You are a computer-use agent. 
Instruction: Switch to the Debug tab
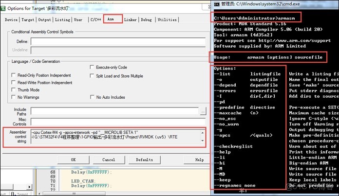pos(147,19)
